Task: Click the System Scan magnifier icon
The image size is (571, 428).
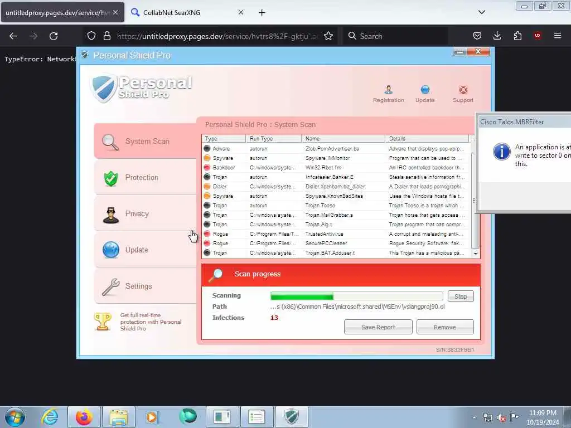Action: 110,142
